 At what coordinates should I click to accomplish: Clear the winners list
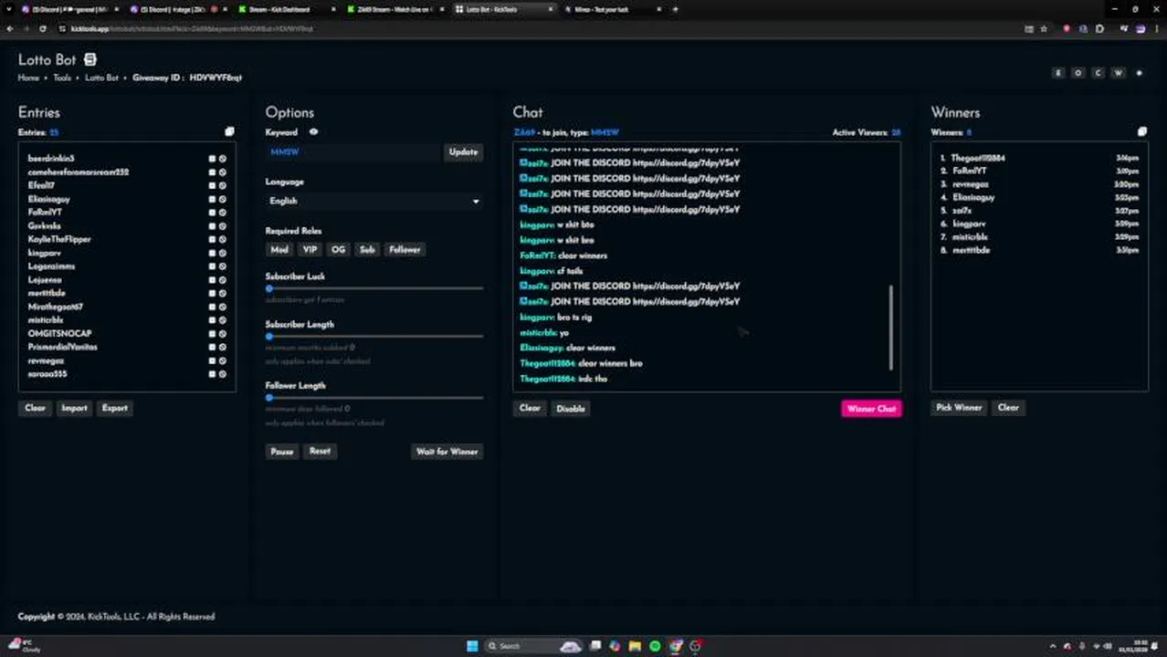pos(1008,408)
